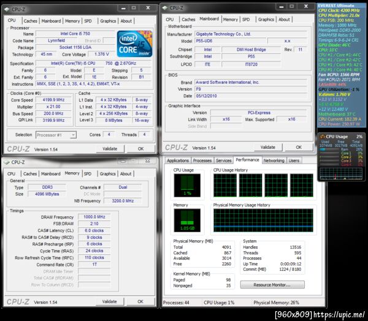The image size is (368, 321).
Task: Click the Memory usage meter showing 1.05 GB
Action: [187, 220]
